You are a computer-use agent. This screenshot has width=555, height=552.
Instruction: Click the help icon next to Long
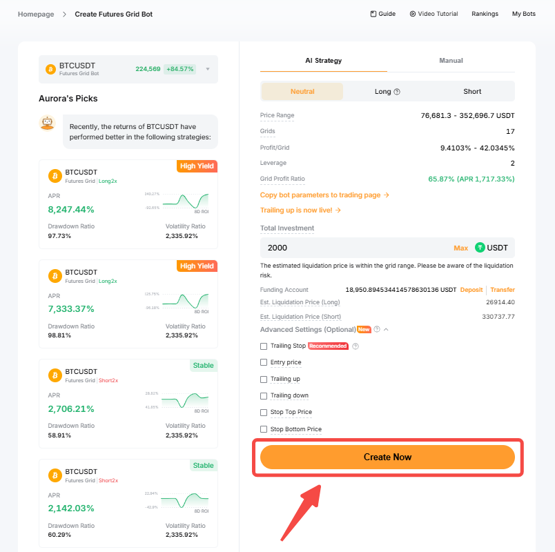pos(397,92)
